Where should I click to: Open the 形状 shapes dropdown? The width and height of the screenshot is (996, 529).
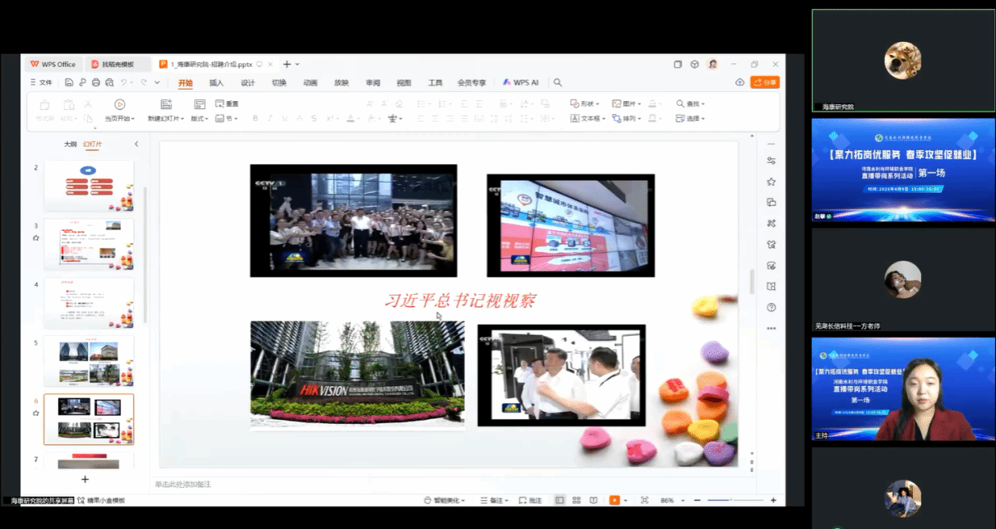coord(584,103)
